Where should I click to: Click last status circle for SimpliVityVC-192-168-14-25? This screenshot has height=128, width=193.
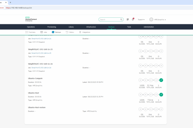point(161,51)
